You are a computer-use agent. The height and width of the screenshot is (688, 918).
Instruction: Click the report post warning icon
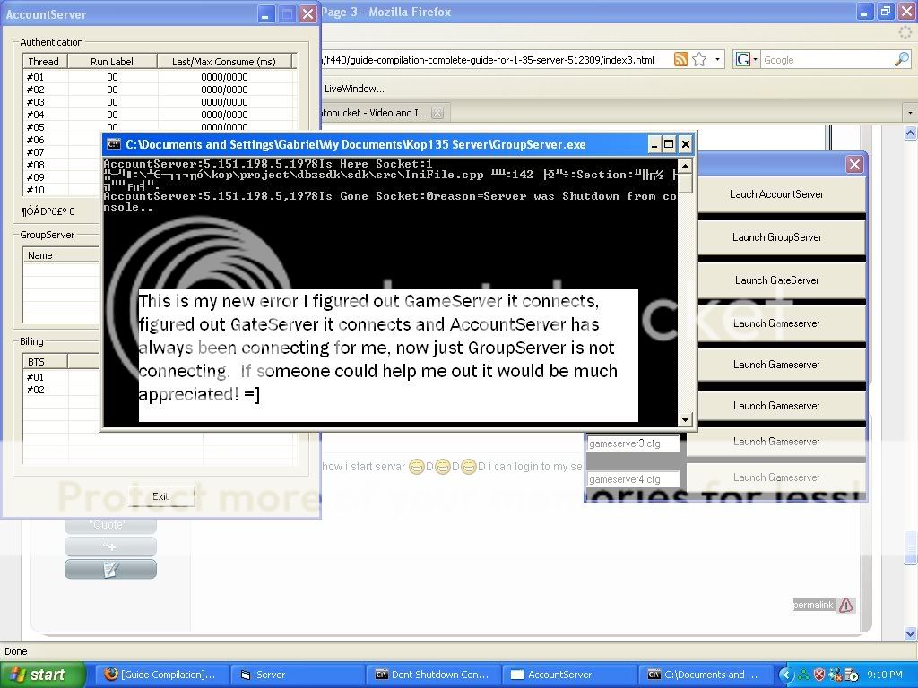point(845,606)
